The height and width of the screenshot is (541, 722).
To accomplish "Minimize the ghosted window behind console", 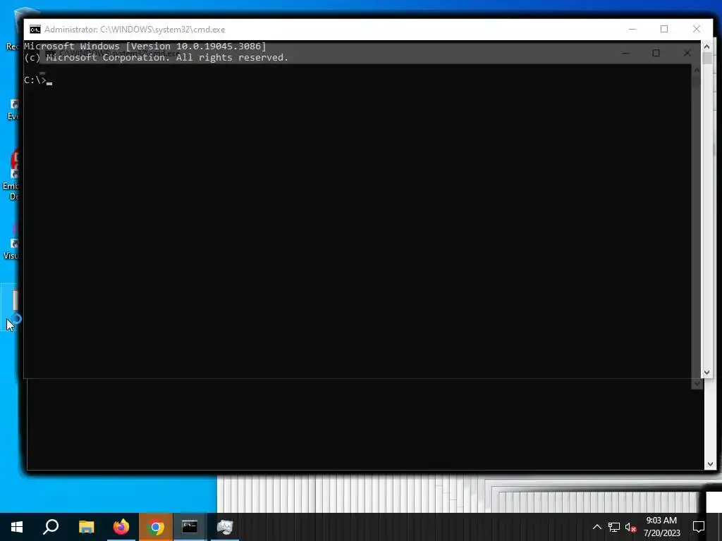I will 625,53.
